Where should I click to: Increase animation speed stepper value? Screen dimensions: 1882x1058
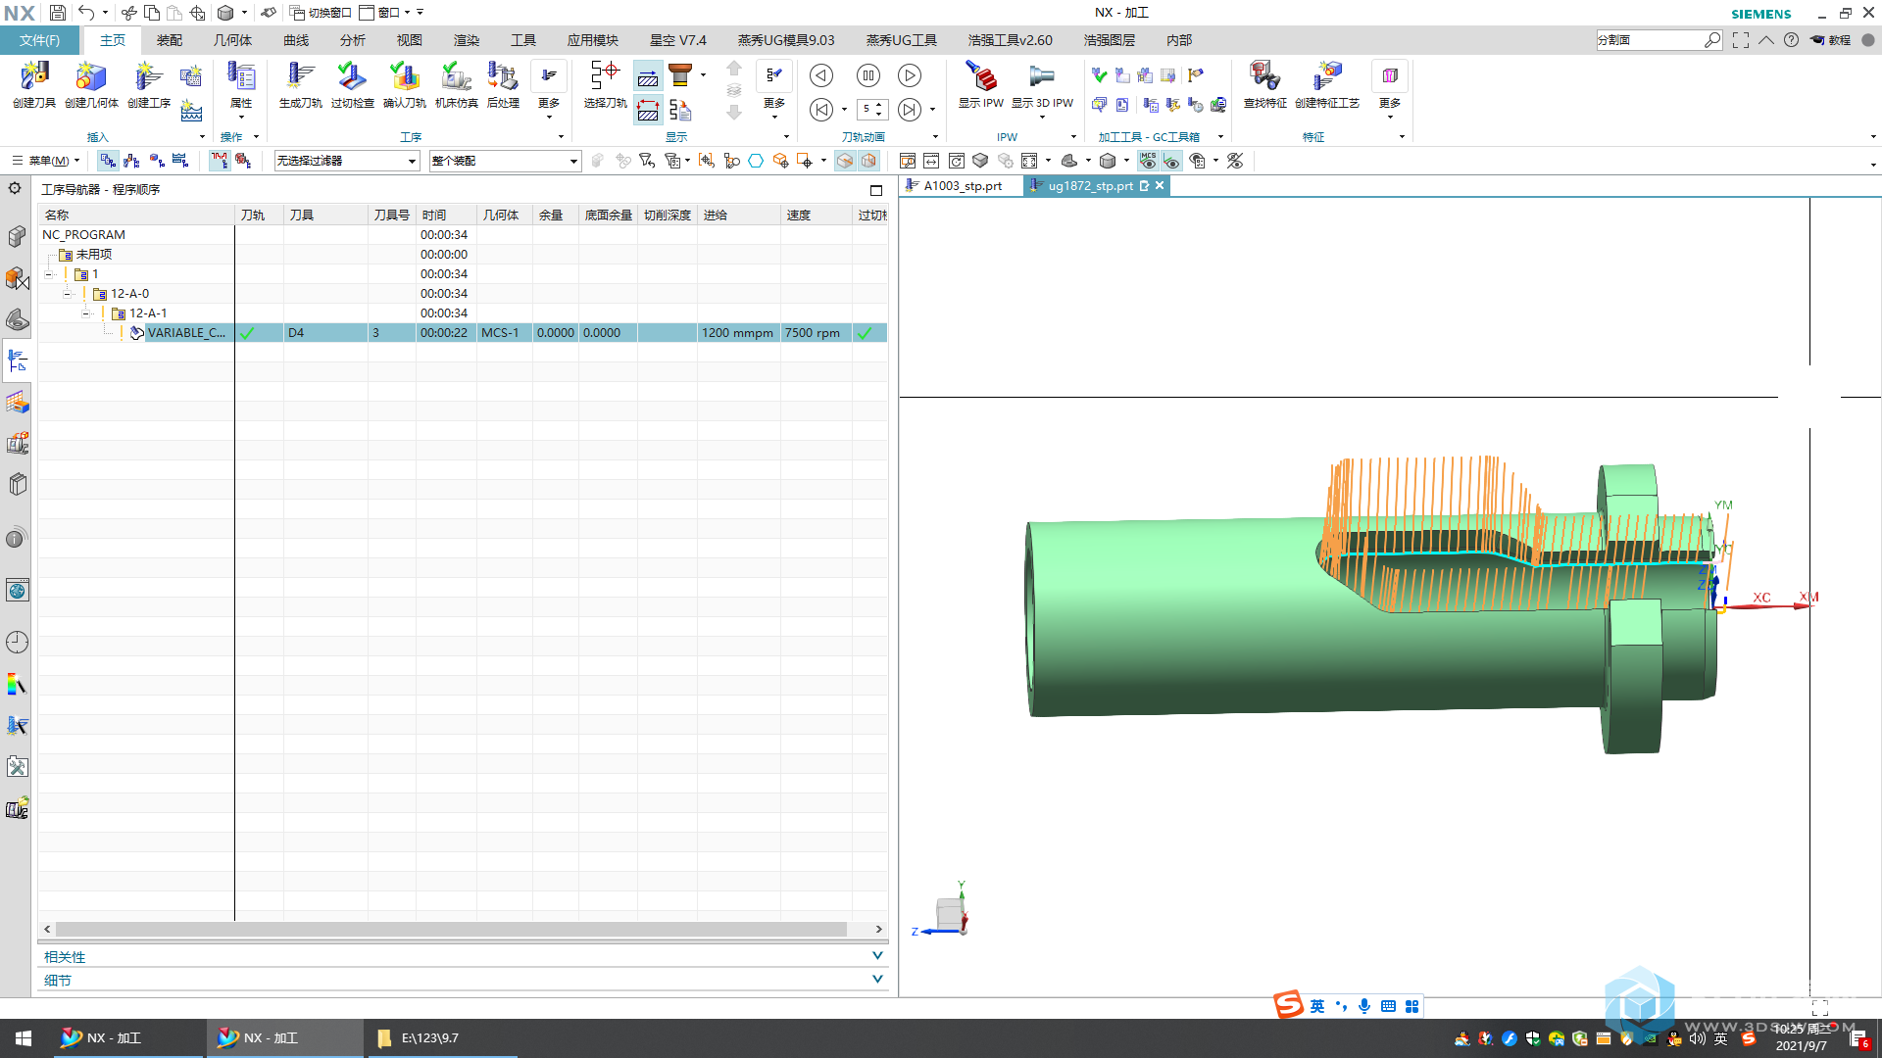click(x=879, y=105)
